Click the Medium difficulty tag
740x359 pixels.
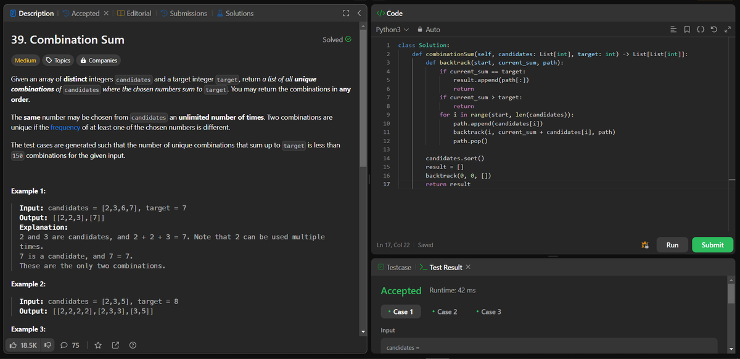25,60
